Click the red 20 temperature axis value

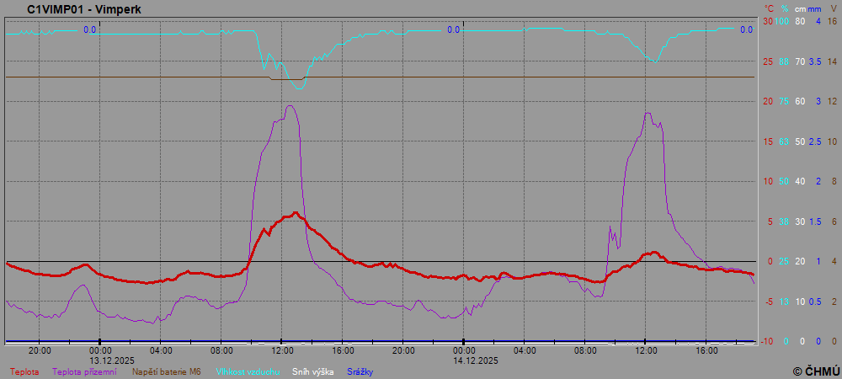(x=767, y=101)
